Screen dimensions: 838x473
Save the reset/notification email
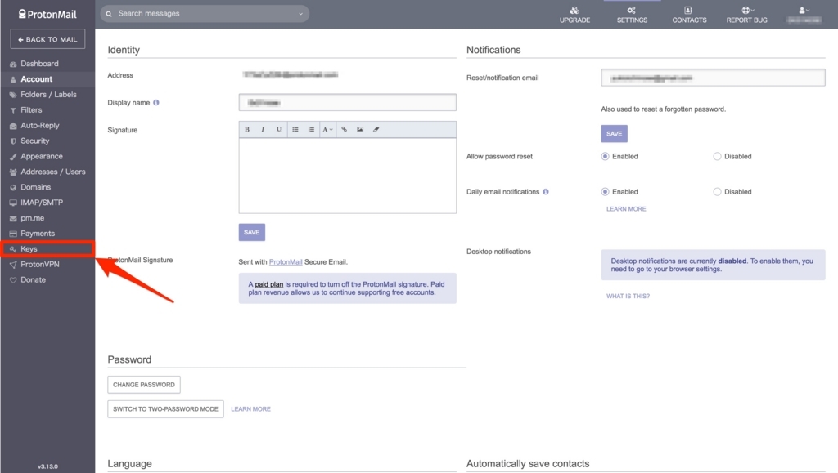click(614, 133)
